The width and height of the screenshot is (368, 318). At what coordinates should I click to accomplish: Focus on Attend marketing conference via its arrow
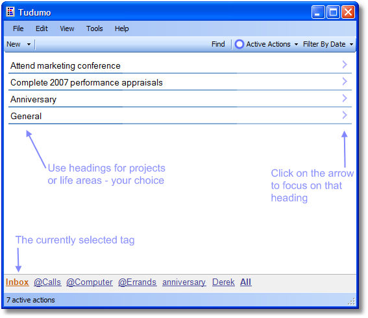pyautogui.click(x=344, y=65)
